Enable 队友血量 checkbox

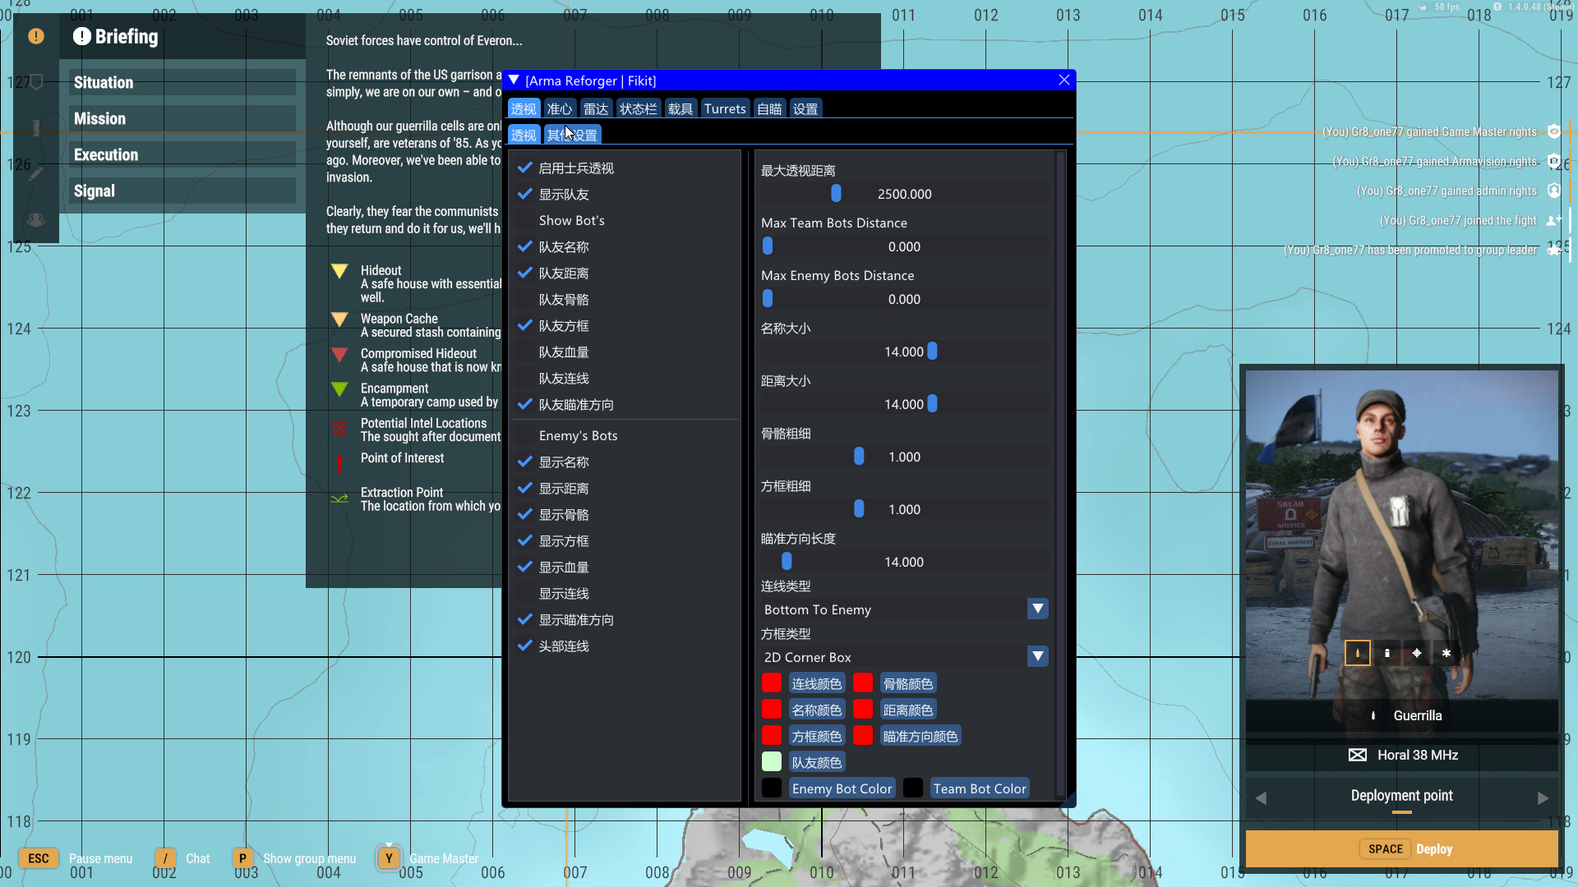click(x=525, y=352)
